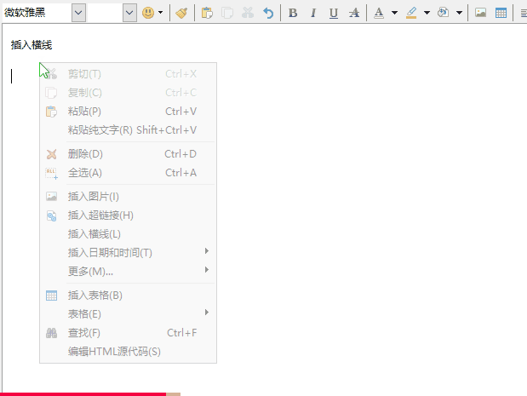Expand 插入日期和时间(T) submenu
The width and height of the screenshot is (527, 396).
click(x=128, y=253)
